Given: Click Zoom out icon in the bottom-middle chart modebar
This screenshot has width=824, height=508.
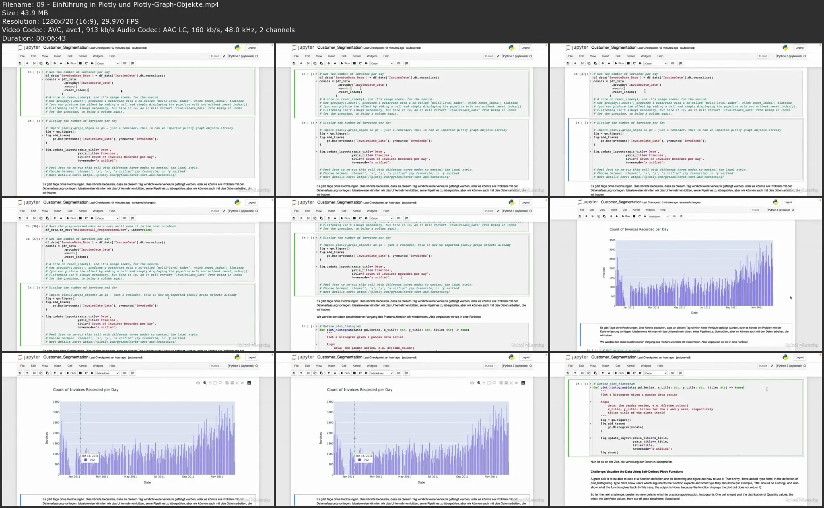Looking at the screenshot, I should 506,383.
